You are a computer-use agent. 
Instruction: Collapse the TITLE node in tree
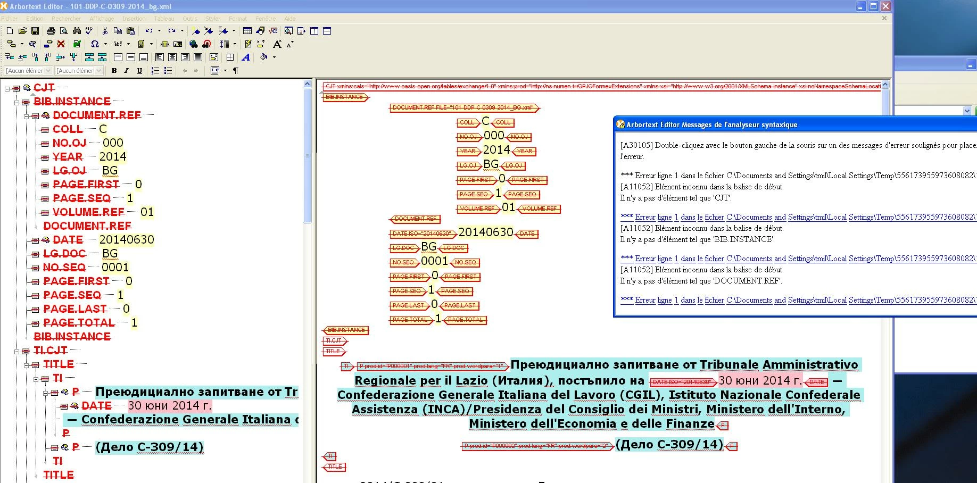(26, 365)
